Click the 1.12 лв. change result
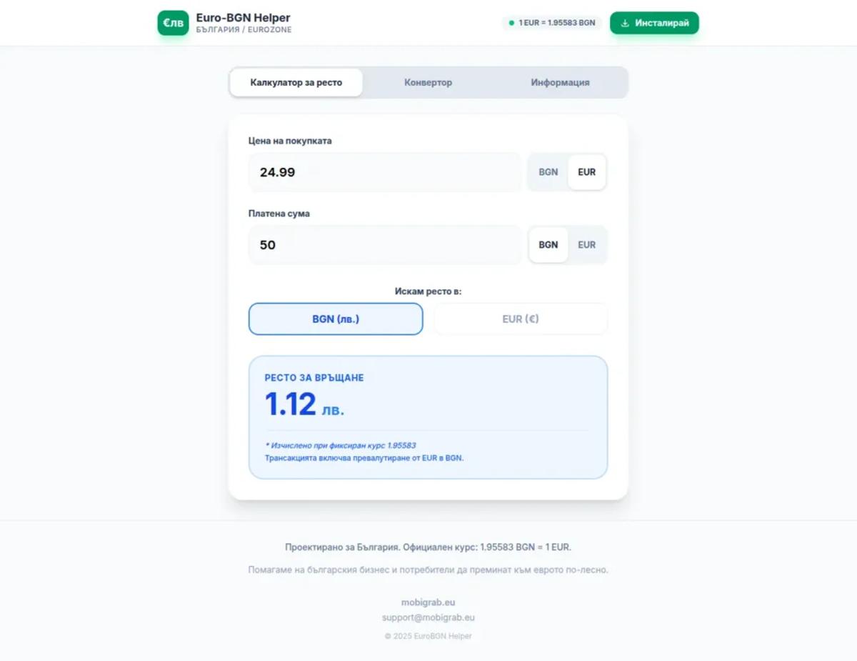This screenshot has width=857, height=661. pos(304,405)
